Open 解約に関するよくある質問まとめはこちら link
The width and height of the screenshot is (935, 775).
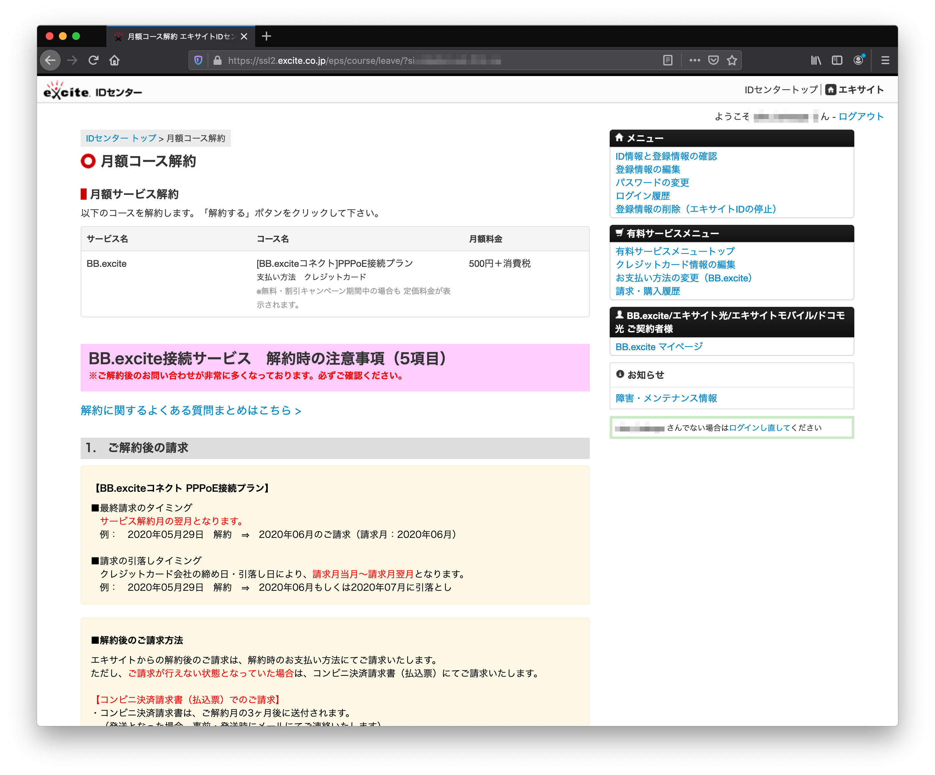pyautogui.click(x=191, y=410)
